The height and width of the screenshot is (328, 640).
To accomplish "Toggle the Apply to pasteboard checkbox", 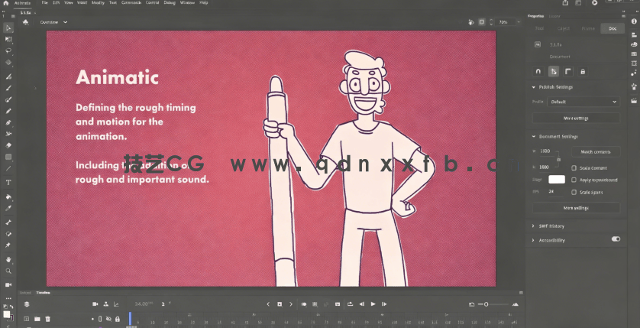I will point(574,180).
